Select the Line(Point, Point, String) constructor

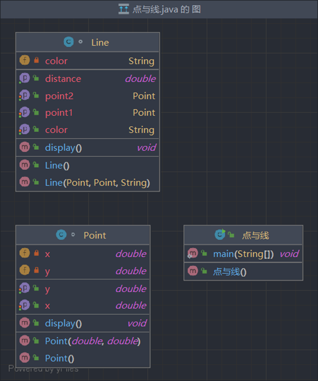click(x=97, y=182)
